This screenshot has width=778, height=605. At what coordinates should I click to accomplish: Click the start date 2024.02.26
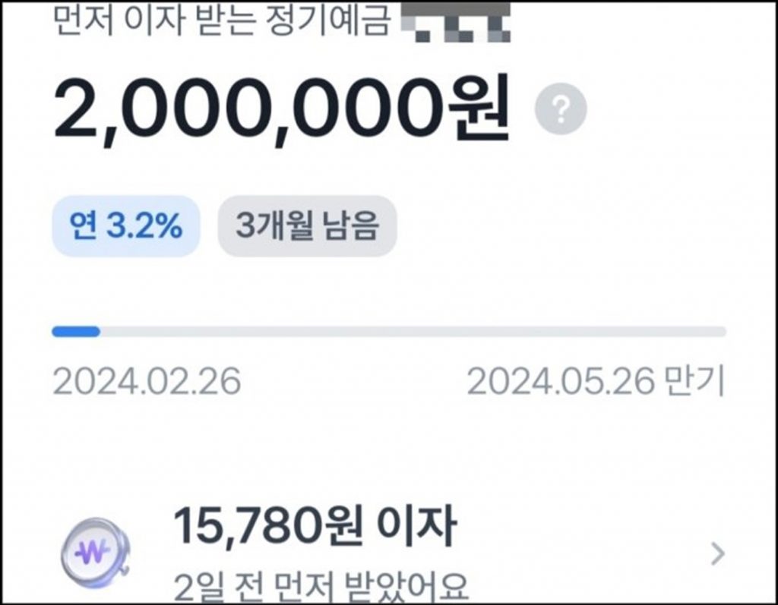[147, 382]
